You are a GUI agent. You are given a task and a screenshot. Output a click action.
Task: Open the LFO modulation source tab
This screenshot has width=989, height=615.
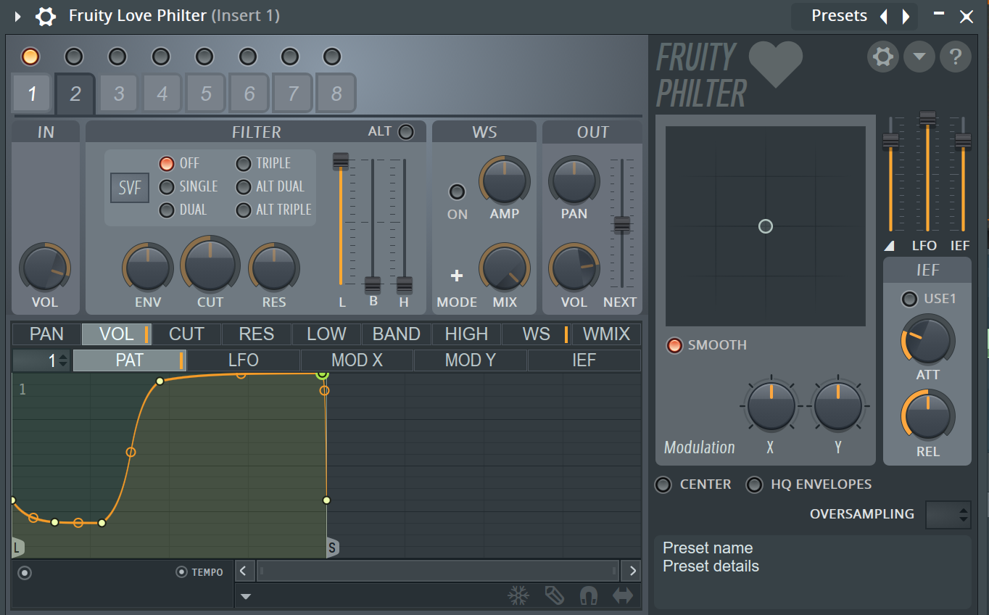[244, 360]
